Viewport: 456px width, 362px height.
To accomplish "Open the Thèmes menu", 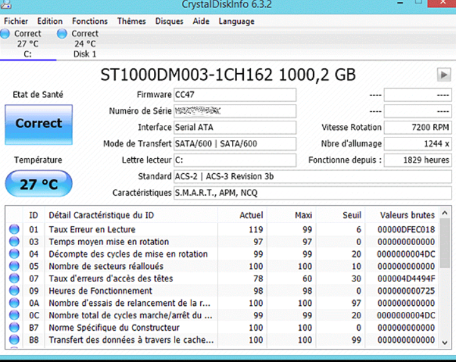I will coord(131,21).
